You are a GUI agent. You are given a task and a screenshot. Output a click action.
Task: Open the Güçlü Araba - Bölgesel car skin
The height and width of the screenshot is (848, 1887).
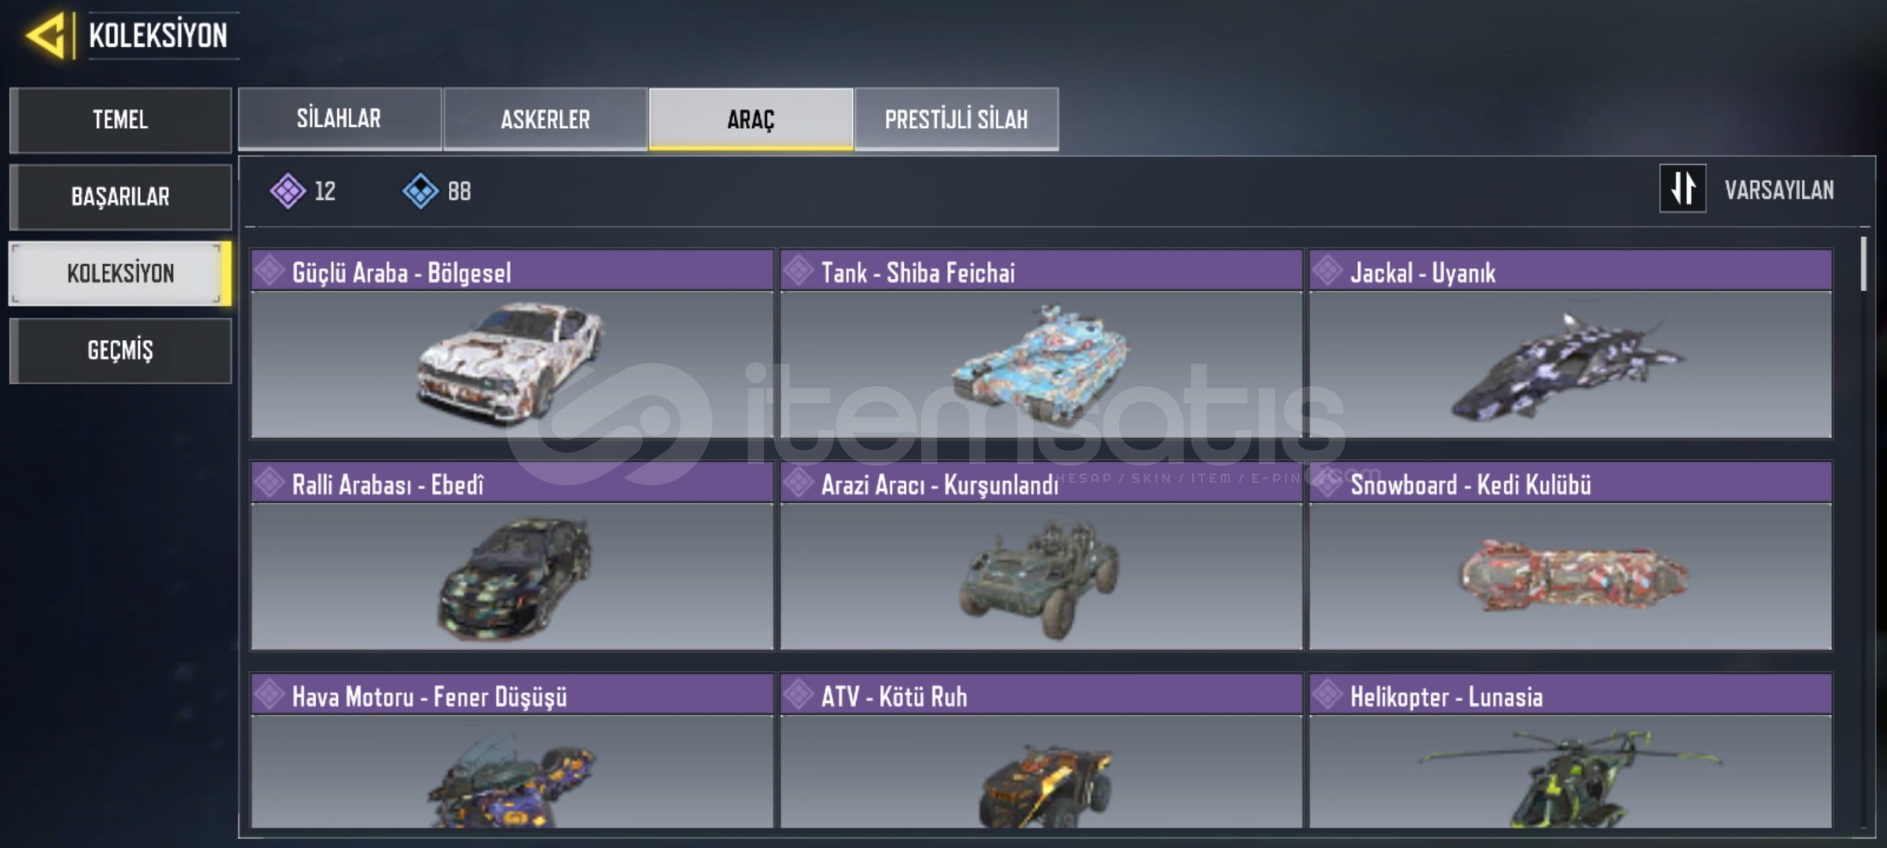tap(512, 344)
